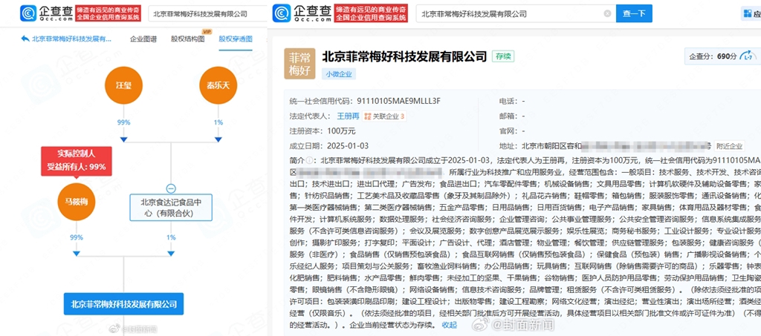
Task: Click the 1% label under 北京食达记食品中心
Action: (171, 237)
